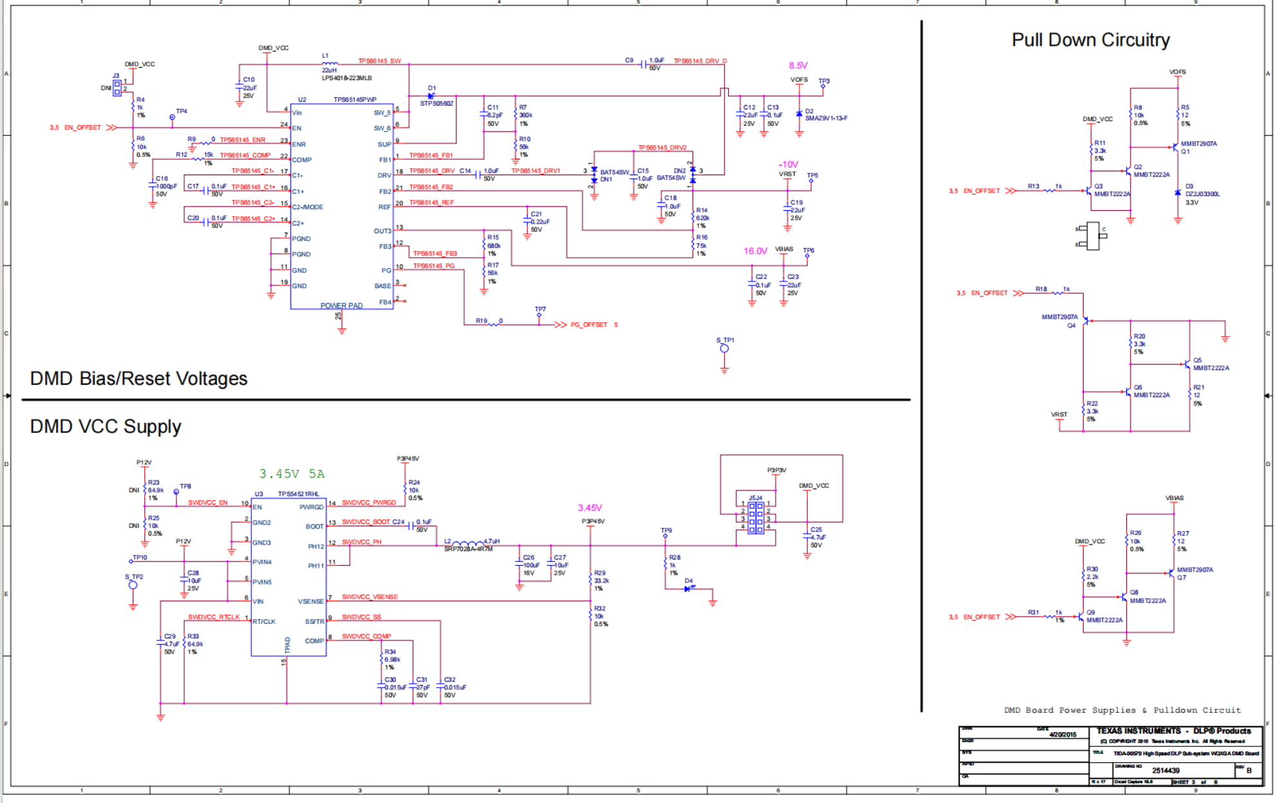Click the magenta 8.5V voltage label
Screen dimensions: 1277x803
click(798, 66)
